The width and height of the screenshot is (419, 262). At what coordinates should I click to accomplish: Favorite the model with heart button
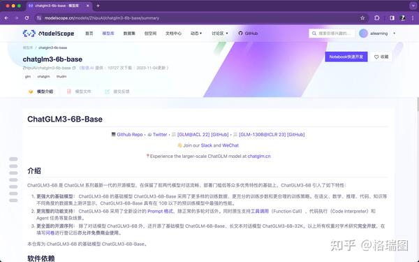tap(381, 57)
